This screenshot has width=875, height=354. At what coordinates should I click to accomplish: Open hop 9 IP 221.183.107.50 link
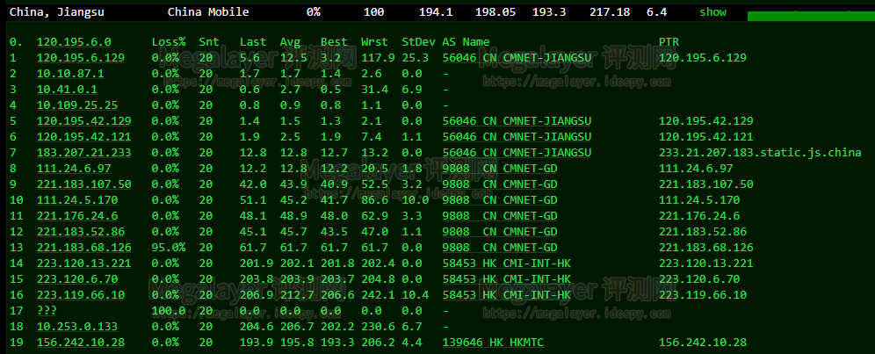pos(83,184)
